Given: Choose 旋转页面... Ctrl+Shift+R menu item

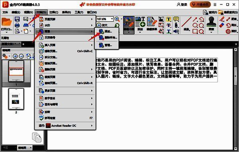Looking at the screenshot, I should (66, 83).
